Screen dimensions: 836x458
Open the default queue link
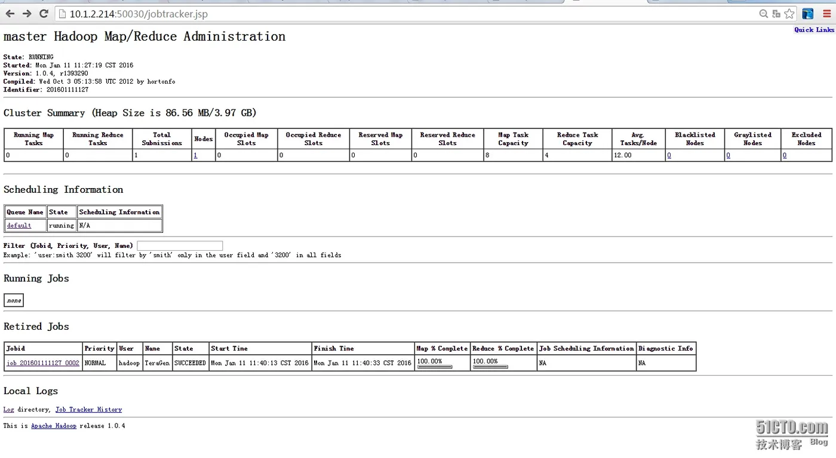[19, 226]
